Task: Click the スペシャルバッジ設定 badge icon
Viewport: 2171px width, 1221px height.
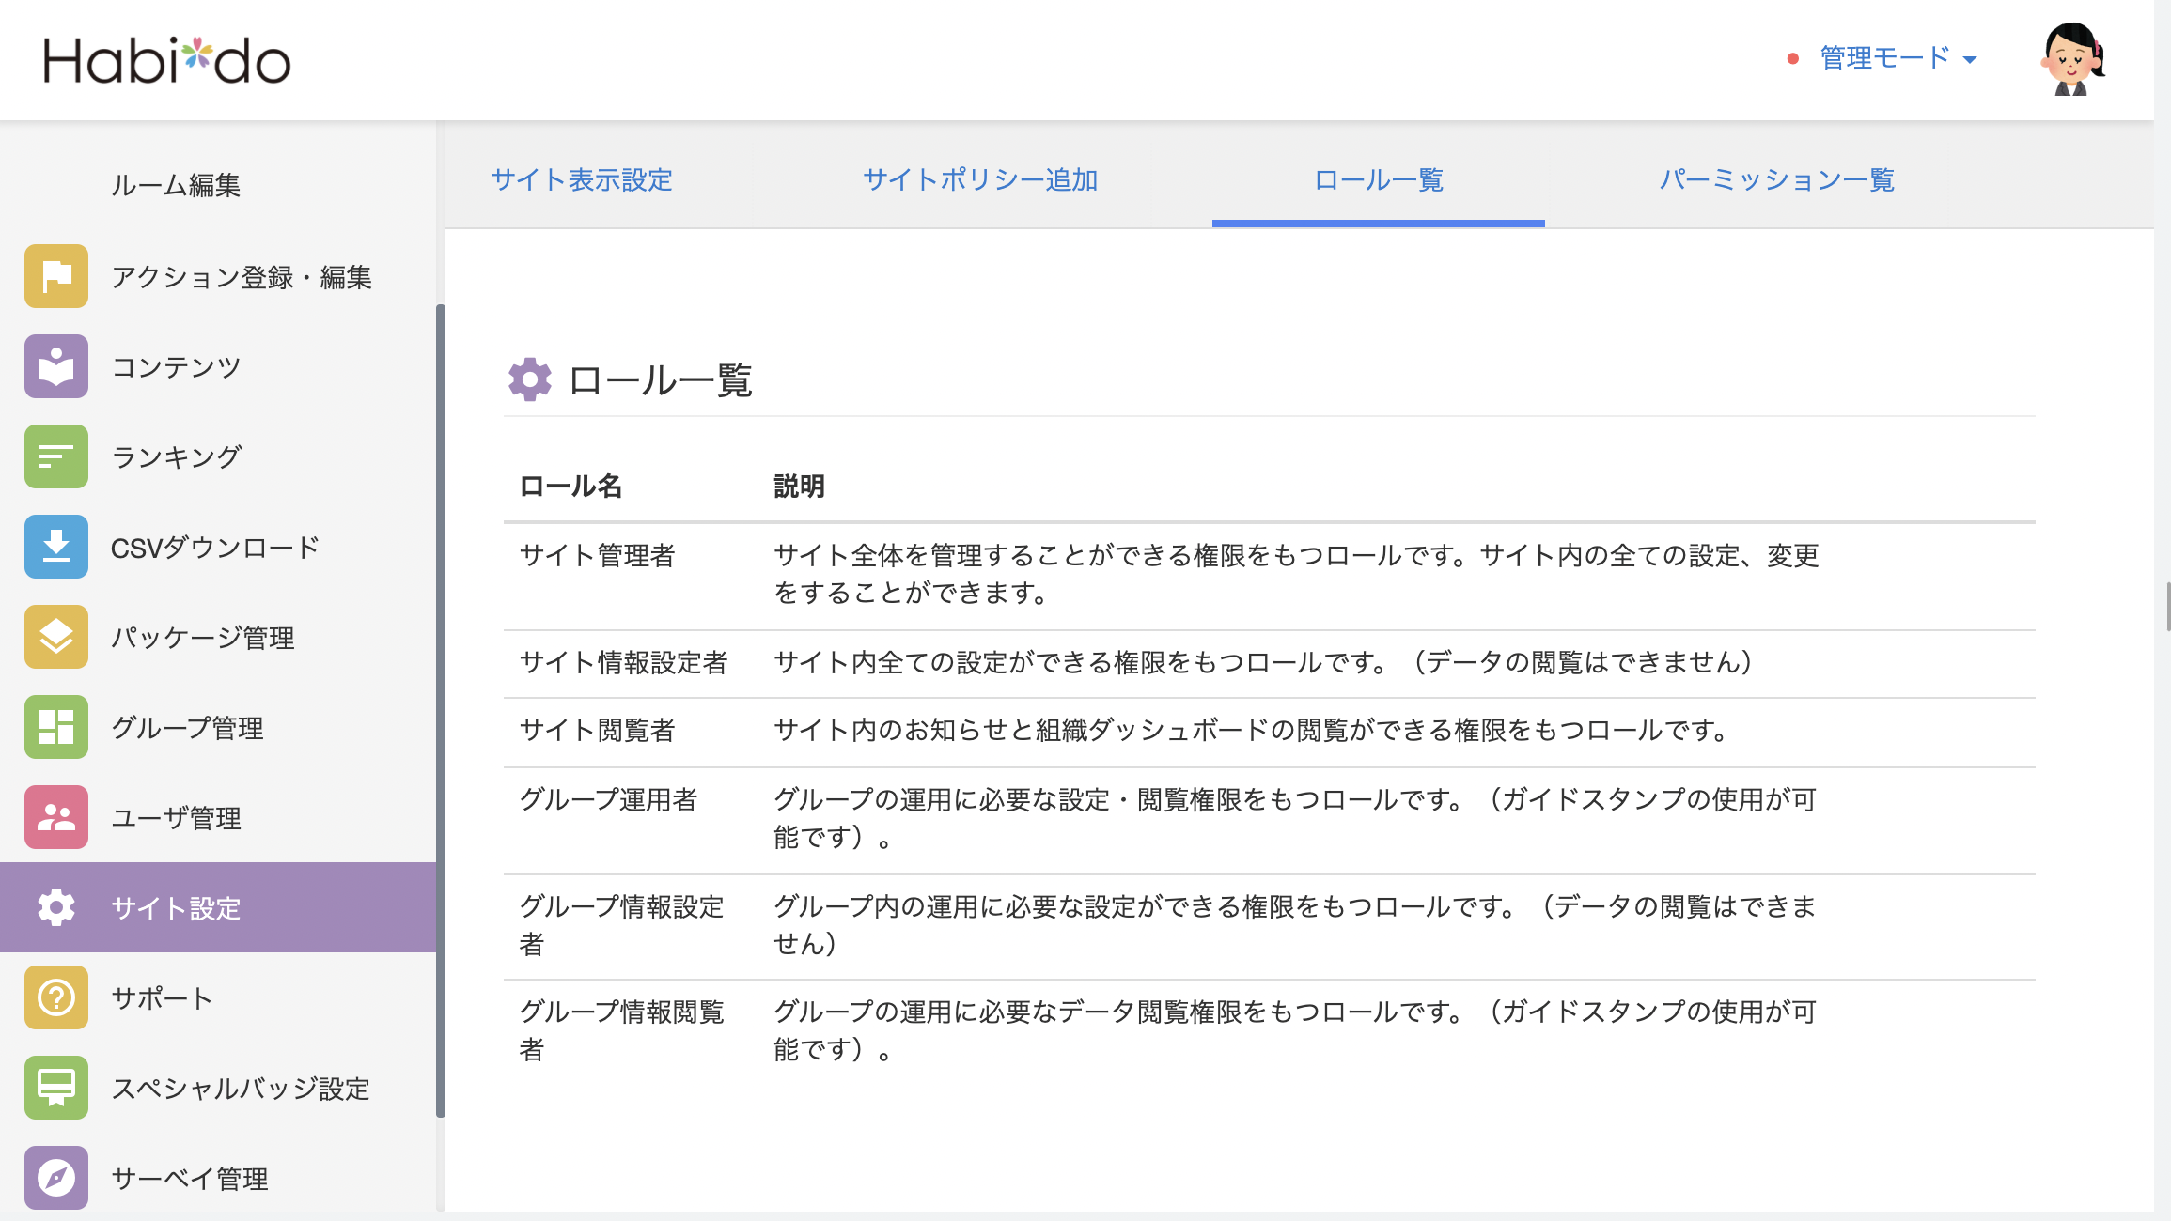Action: tap(56, 1088)
